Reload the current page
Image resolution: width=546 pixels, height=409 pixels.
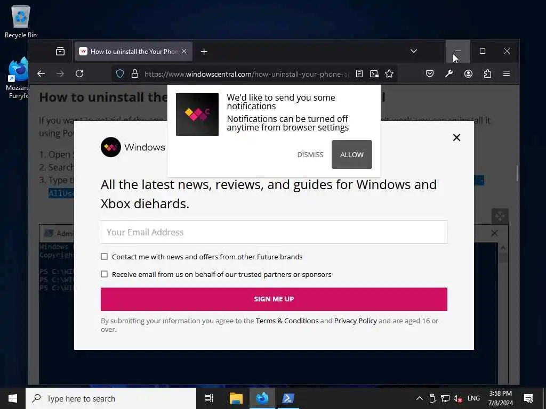79,73
